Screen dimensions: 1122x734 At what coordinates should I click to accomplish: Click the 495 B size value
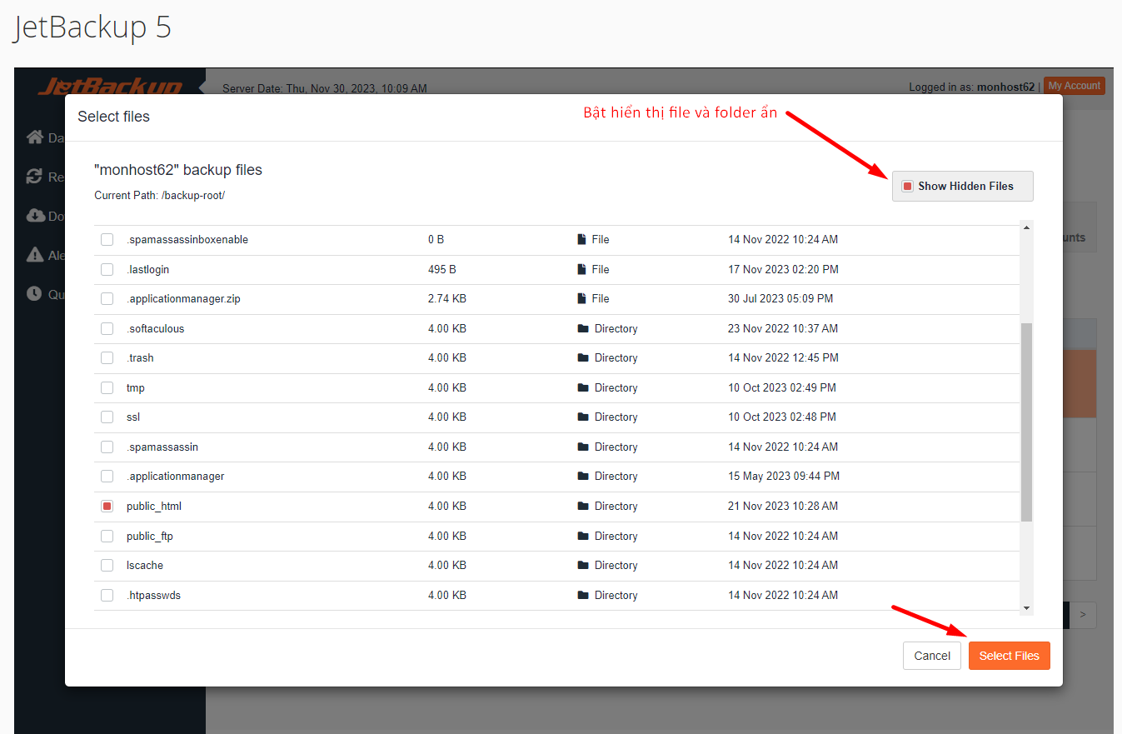click(x=442, y=269)
